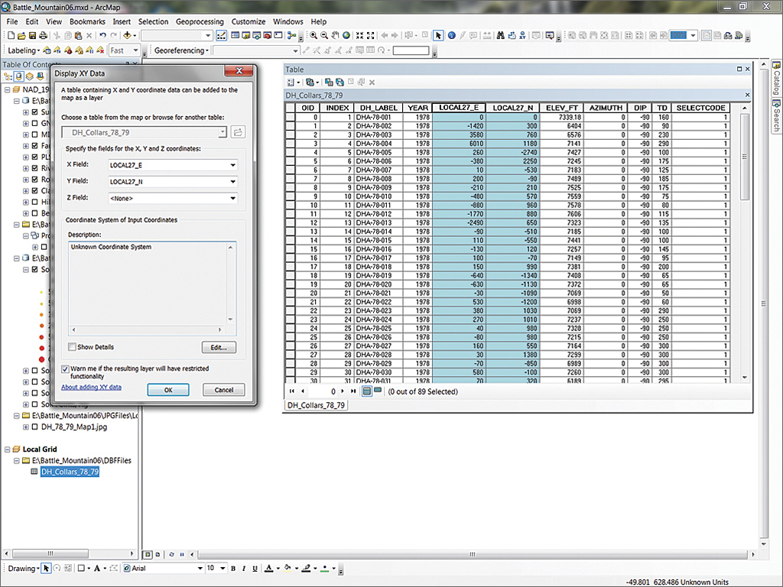The height and width of the screenshot is (587, 783).
Task: Collapse the Local Grid data frame
Action: pyautogui.click(x=7, y=449)
